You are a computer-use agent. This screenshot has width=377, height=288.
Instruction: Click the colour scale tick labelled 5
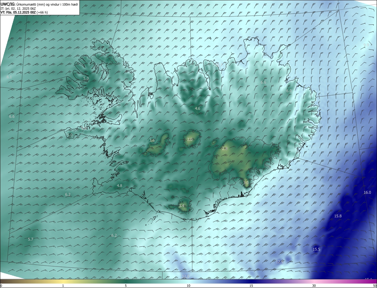126,286
